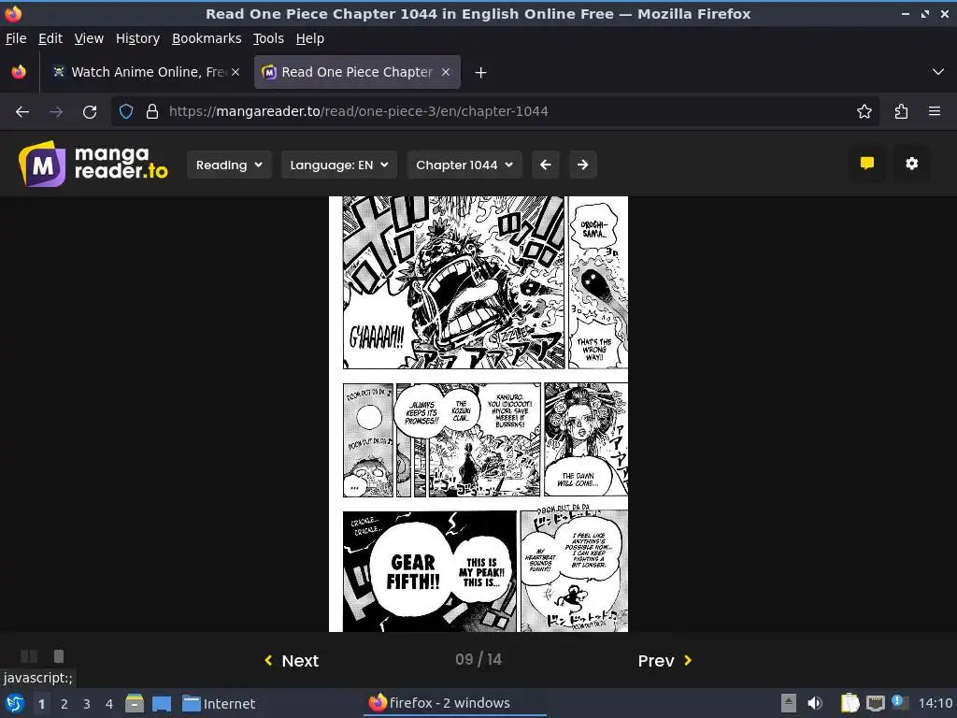Open the Chapter 1044 dropdown

click(x=464, y=165)
